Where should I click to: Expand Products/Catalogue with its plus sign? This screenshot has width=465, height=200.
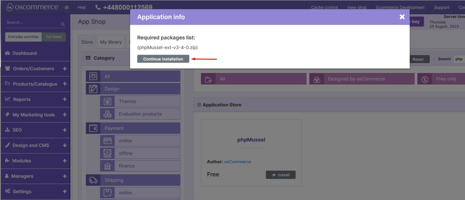click(x=65, y=84)
